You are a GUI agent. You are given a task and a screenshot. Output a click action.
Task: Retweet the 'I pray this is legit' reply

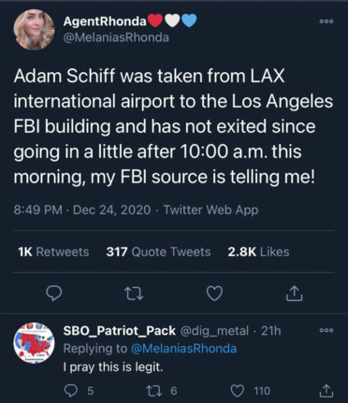tap(162, 391)
